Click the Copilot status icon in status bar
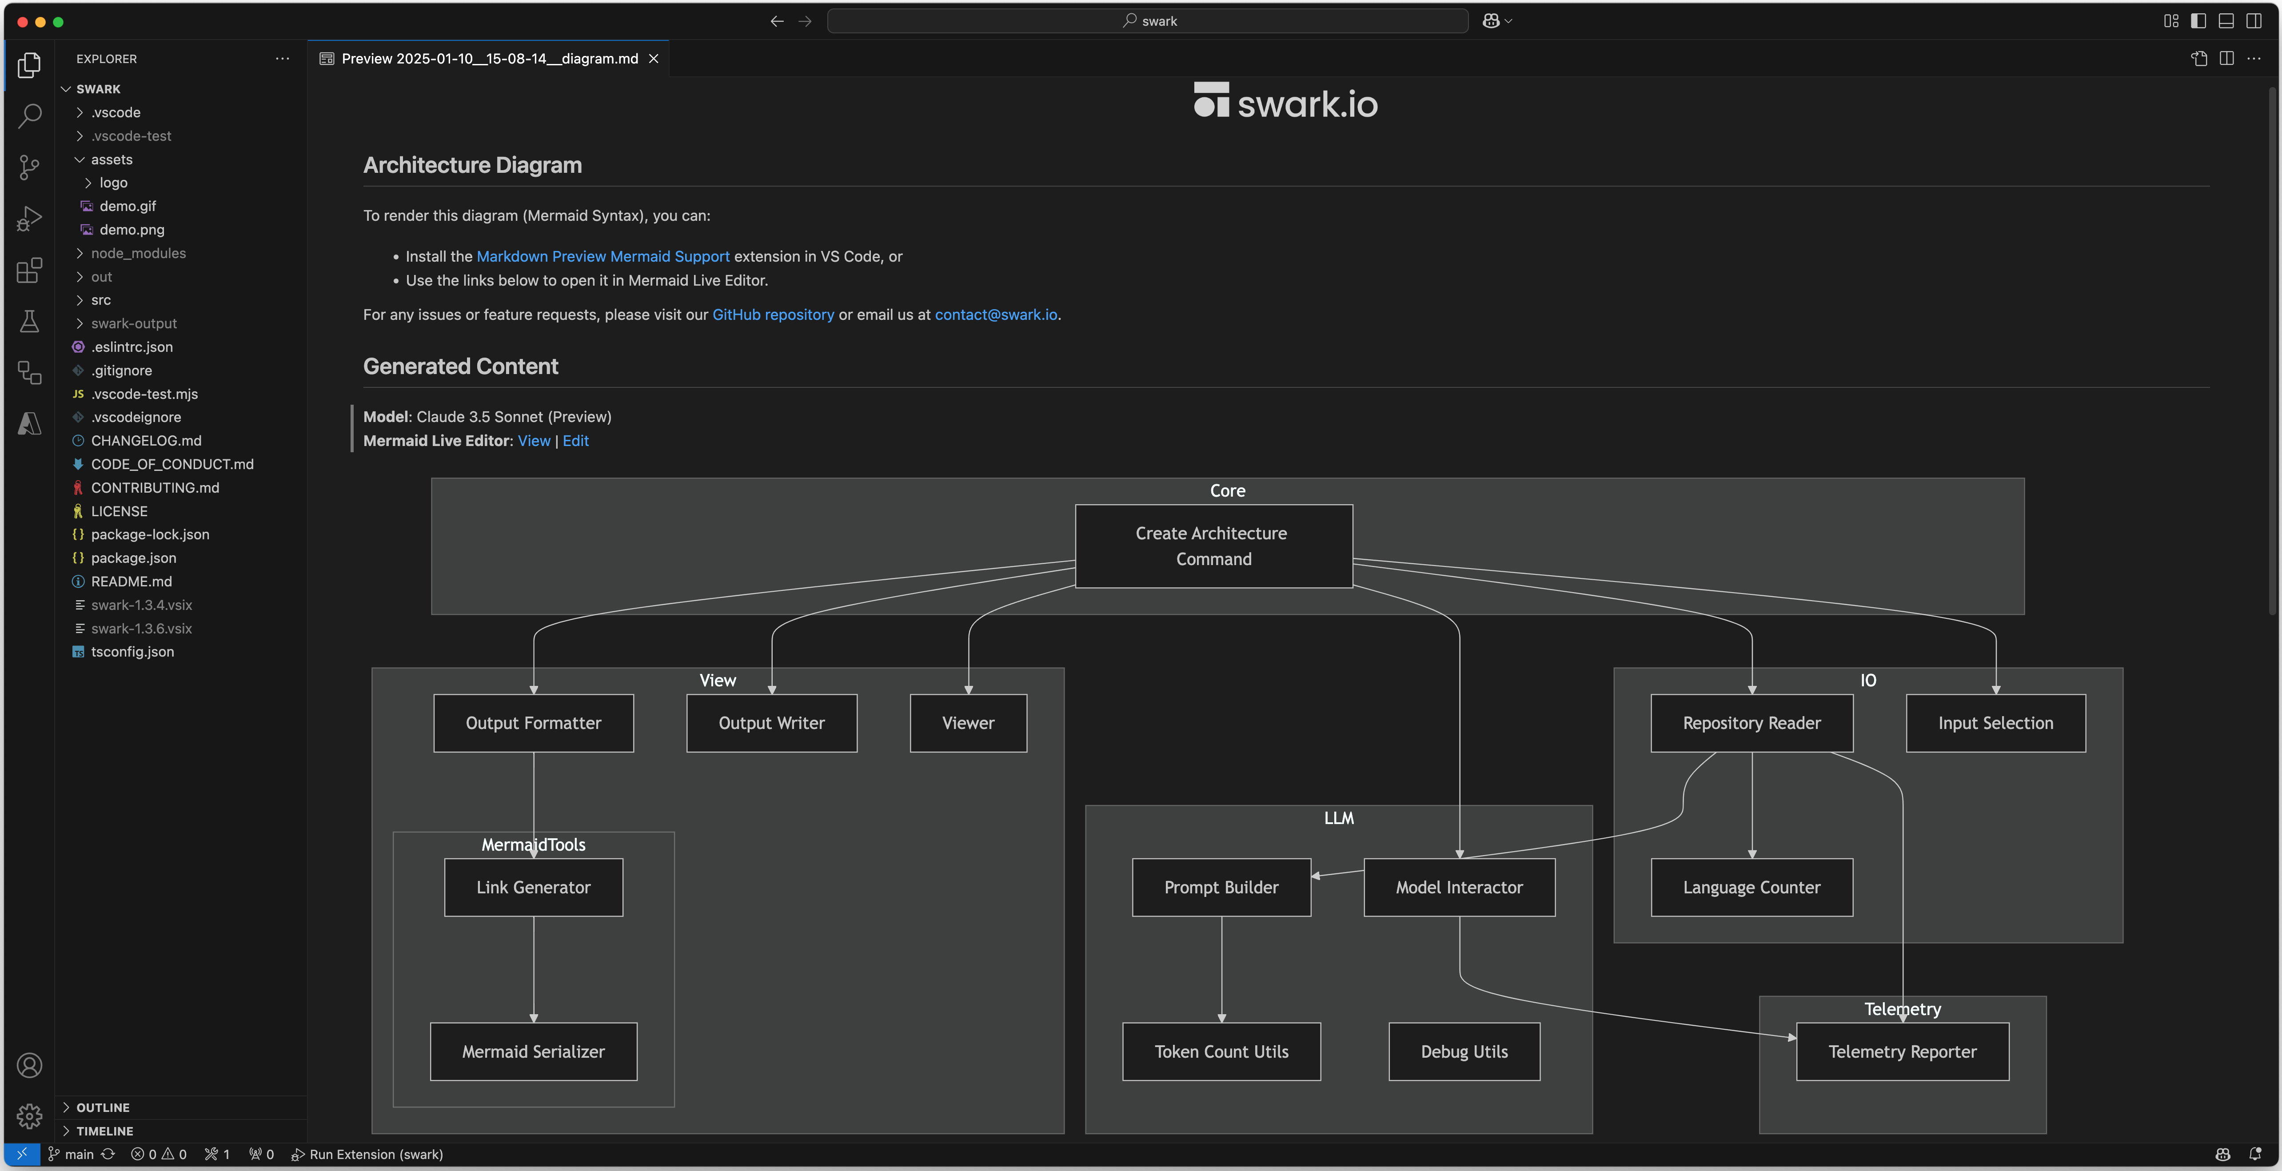Image resolution: width=2282 pixels, height=1171 pixels. click(2222, 1154)
